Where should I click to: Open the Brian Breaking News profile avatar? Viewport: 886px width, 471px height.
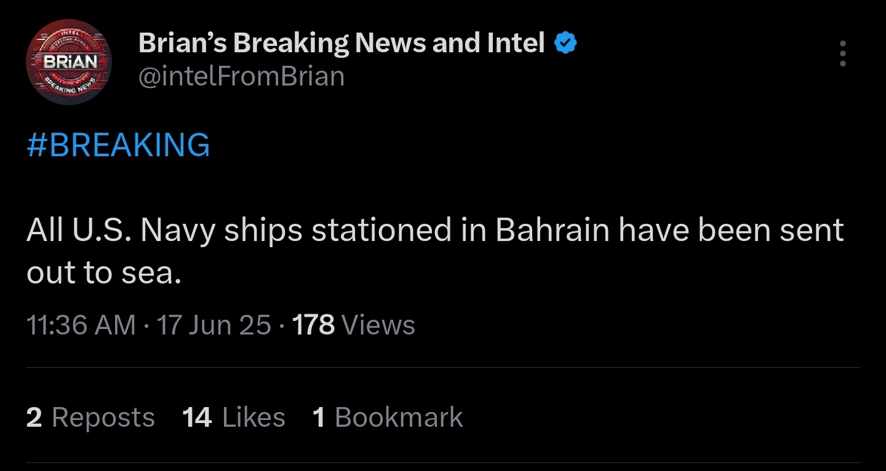[x=69, y=62]
